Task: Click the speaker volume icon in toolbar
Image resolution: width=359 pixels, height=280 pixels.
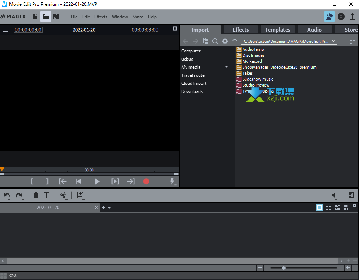Action: 334,196
